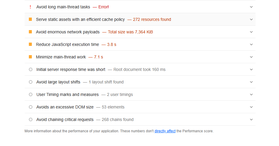The image size is (279, 146).
Task: Expand chevron for enormous network payloads
Action: coord(251,32)
